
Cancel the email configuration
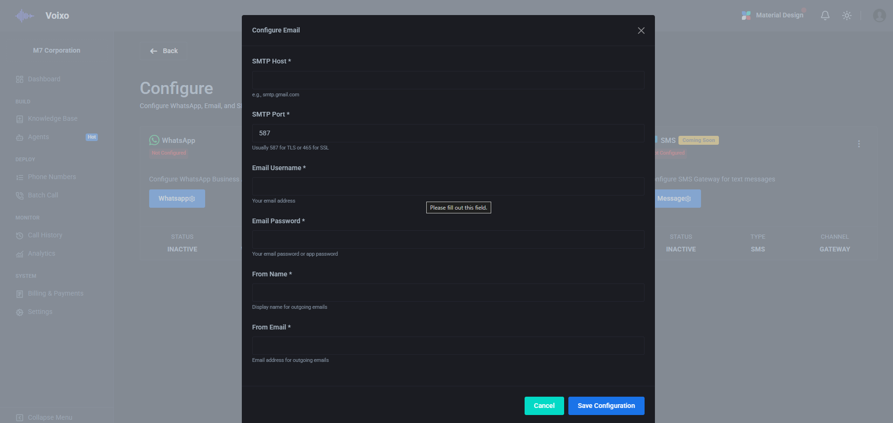click(x=544, y=406)
